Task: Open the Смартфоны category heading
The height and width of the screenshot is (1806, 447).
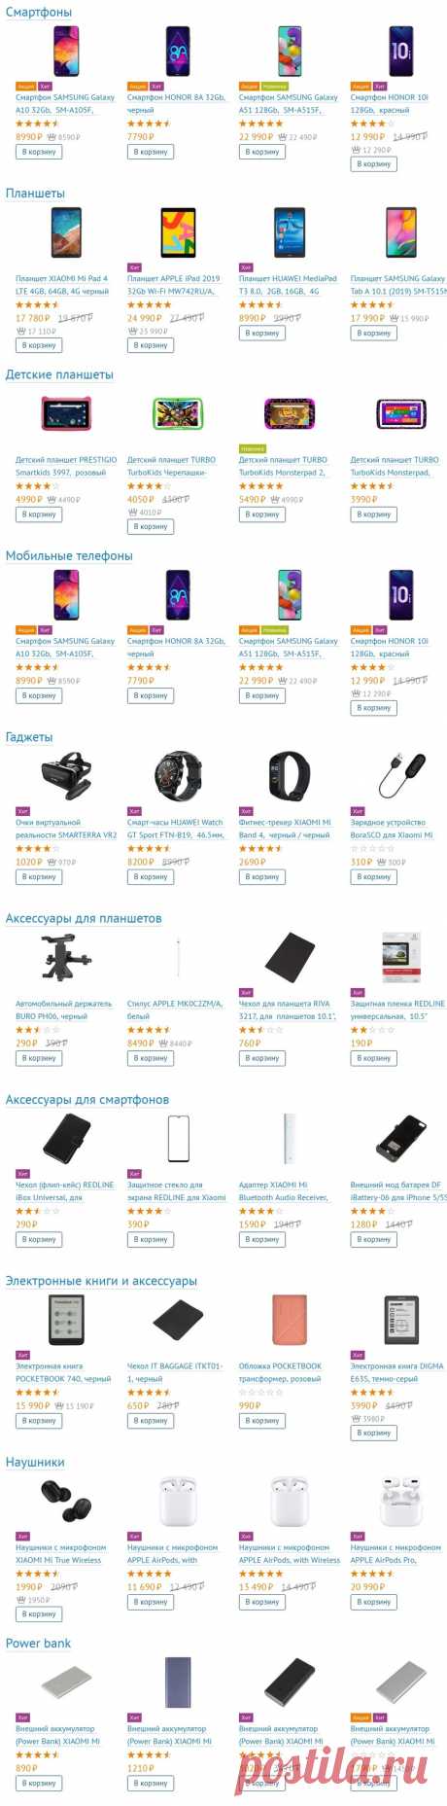Action: pos(39,12)
